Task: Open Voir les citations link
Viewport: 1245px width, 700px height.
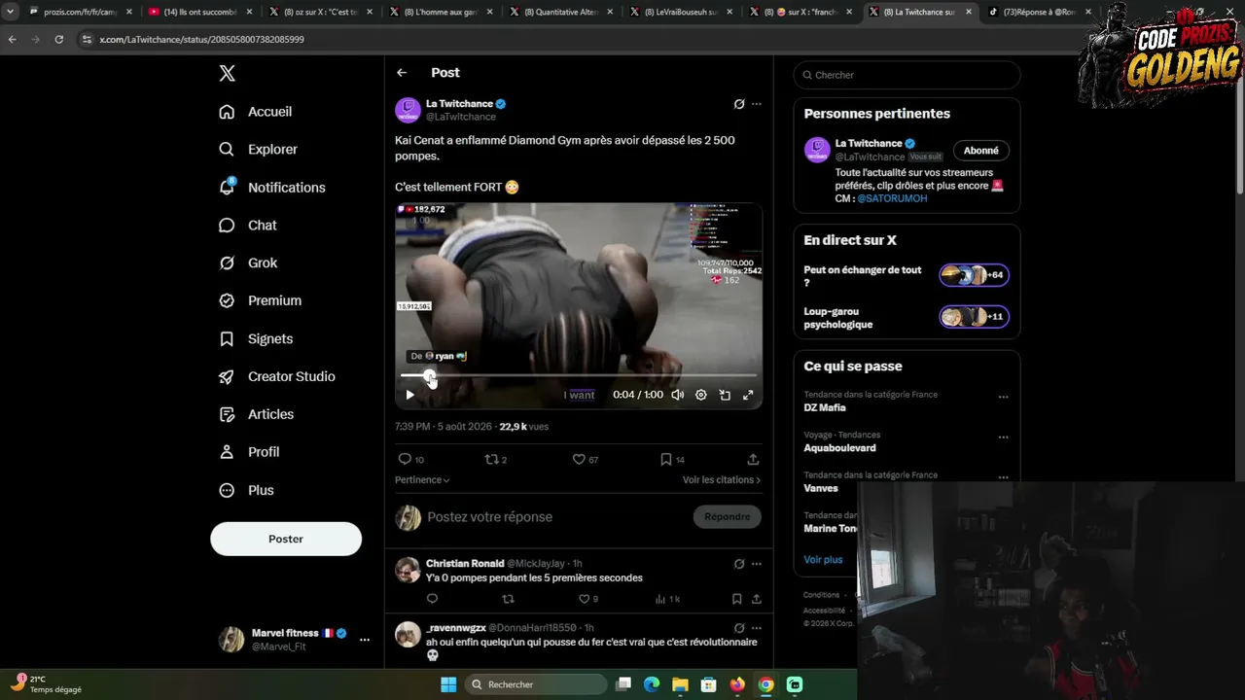Action: pos(722,480)
